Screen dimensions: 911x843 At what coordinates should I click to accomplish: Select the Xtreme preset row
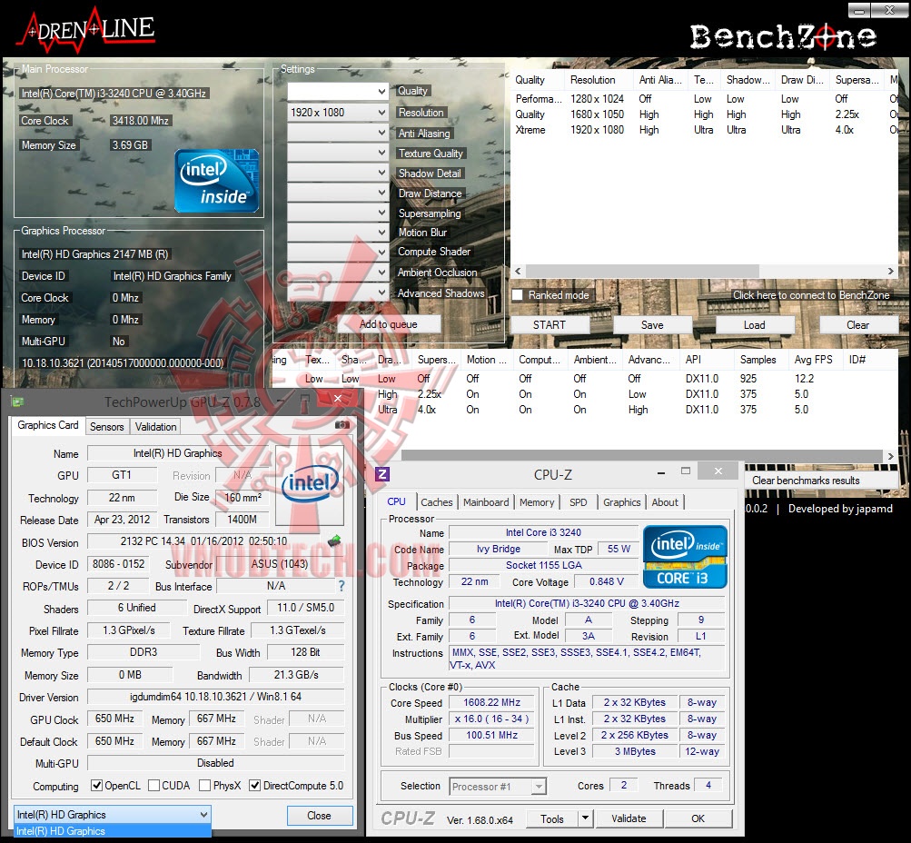click(x=704, y=130)
